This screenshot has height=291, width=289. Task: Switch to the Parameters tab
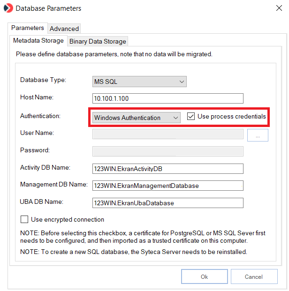coord(27,28)
